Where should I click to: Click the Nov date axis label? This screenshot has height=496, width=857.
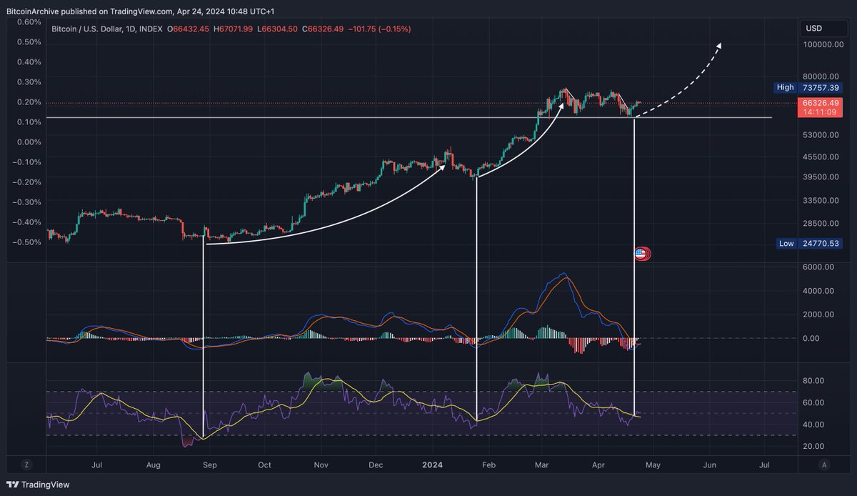click(321, 465)
